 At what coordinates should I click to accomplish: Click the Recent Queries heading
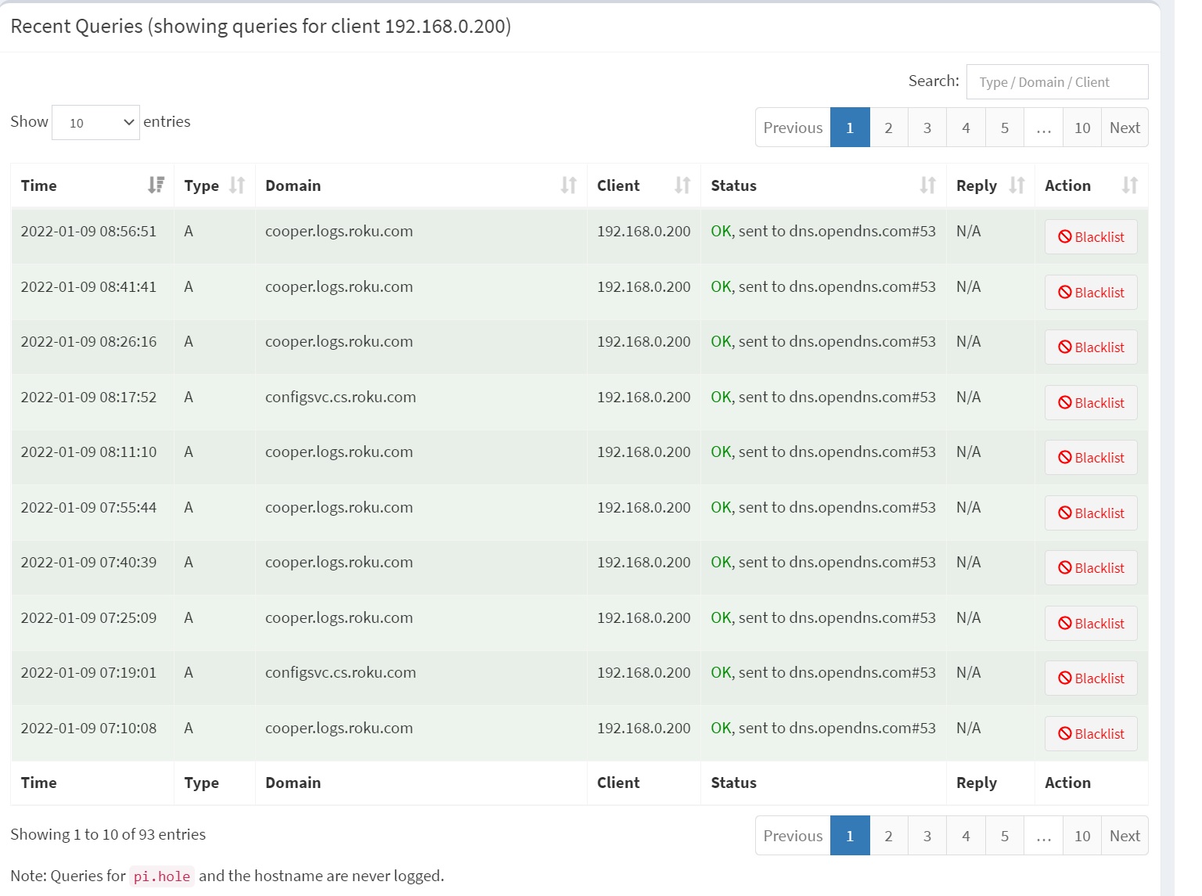point(261,27)
